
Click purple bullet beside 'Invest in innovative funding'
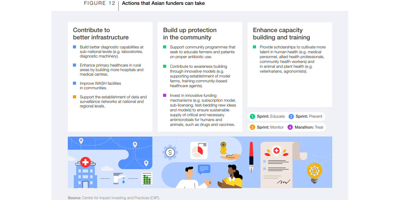tap(165, 95)
